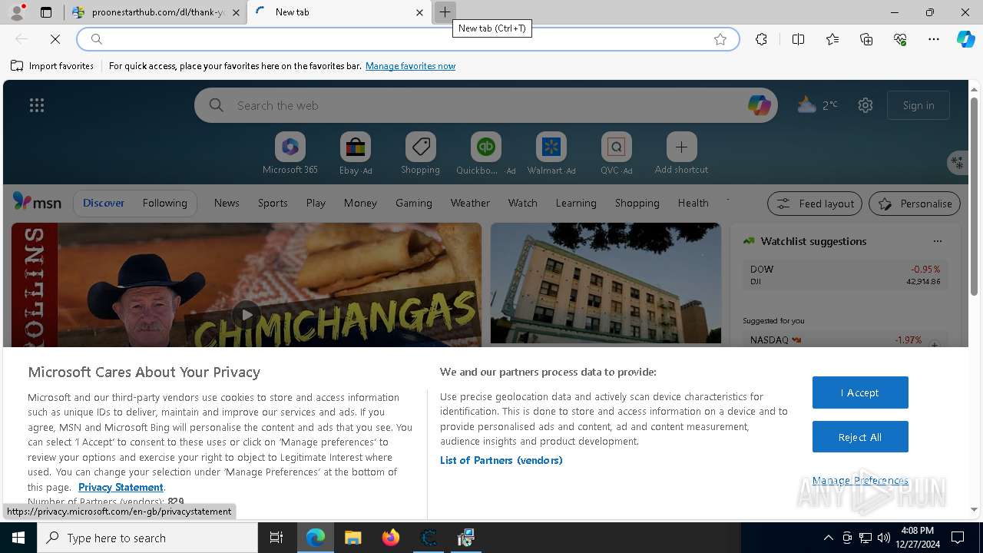983x553 pixels.
Task: Stop loading the page
Action: point(55,39)
